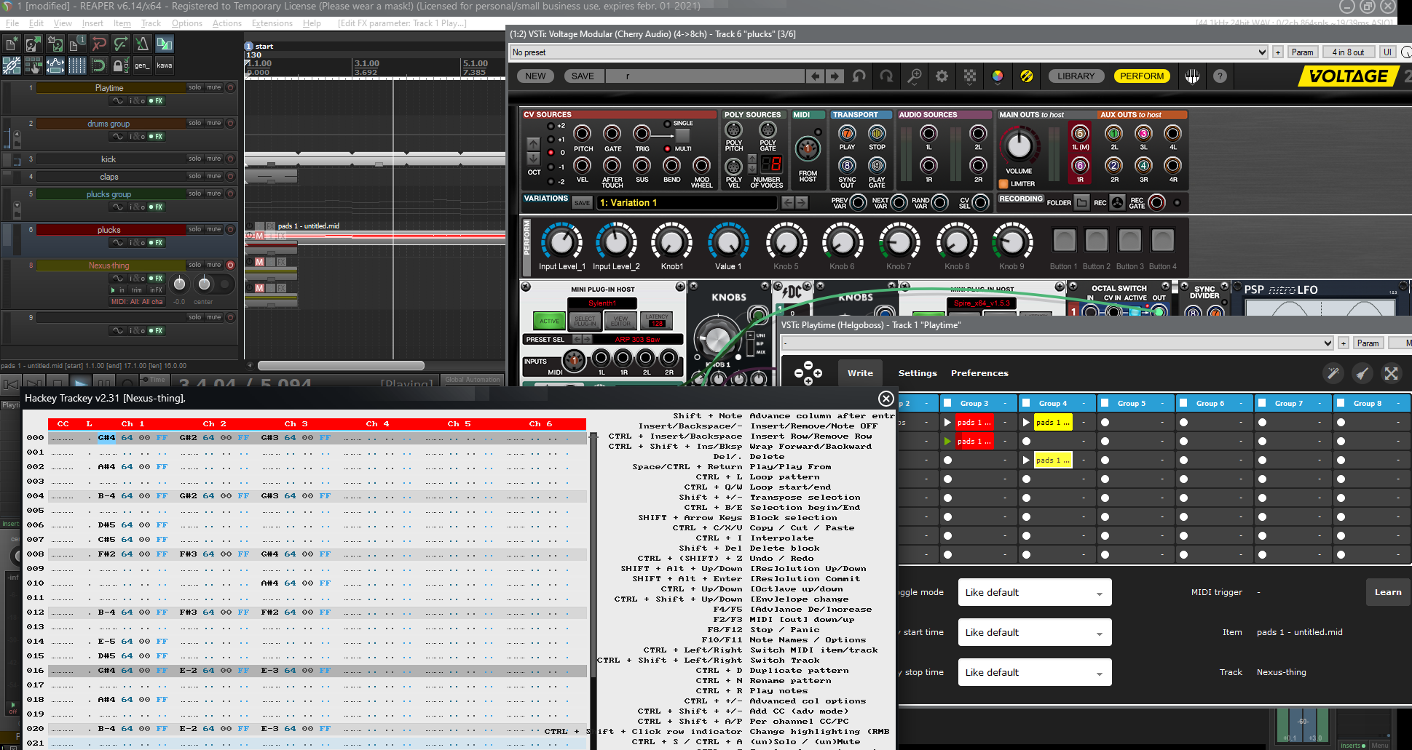
Task: Close the Hackey Trackey panel with X
Action: coord(886,398)
